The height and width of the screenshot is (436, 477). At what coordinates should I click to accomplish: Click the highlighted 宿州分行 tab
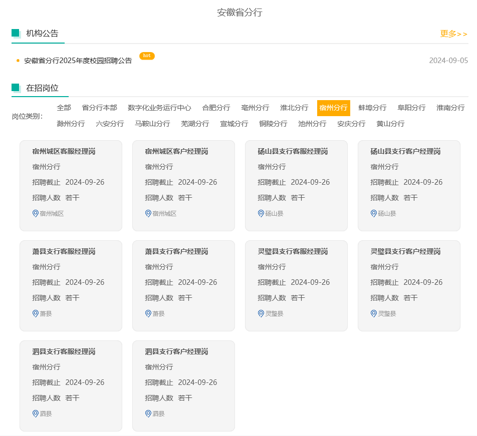[x=333, y=108]
